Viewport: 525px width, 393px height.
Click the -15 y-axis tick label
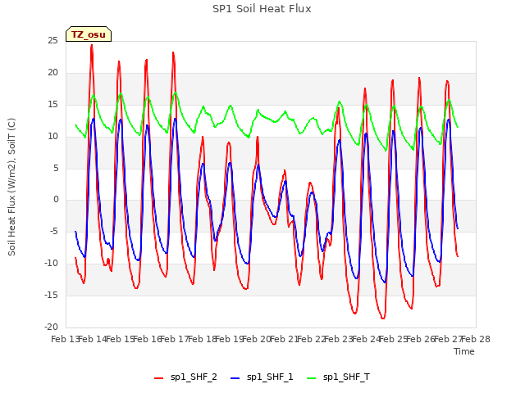(x=51, y=296)
